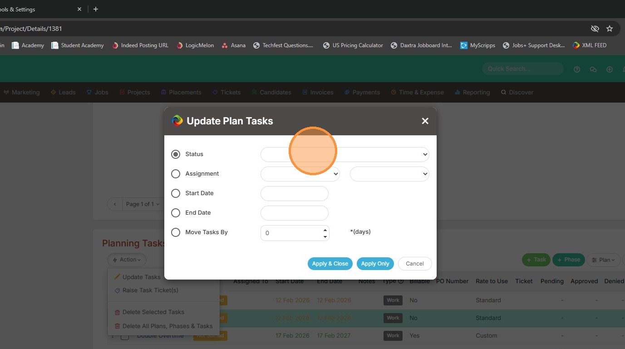Open the Marketing navigation tab
This screenshot has width=625, height=349.
tap(22, 92)
